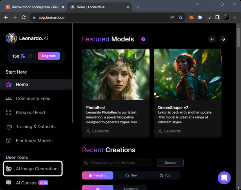Image resolution: width=241 pixels, height=190 pixels.
Task: Close the Home | Leonardo.Ai tab
Action: tap(127, 7)
